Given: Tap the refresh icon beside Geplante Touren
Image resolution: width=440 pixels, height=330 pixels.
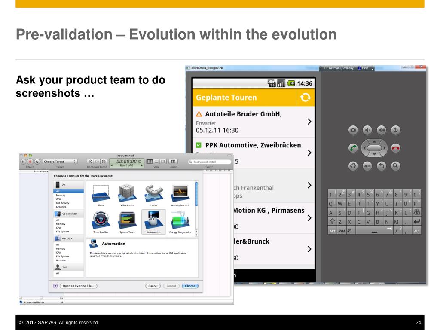Looking at the screenshot, I should coord(306,98).
